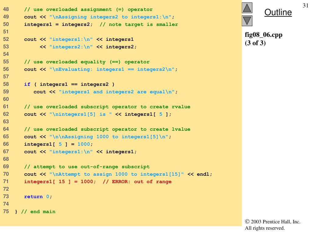
Task: Click 'All rights reserved.' text
Action: 265,228
